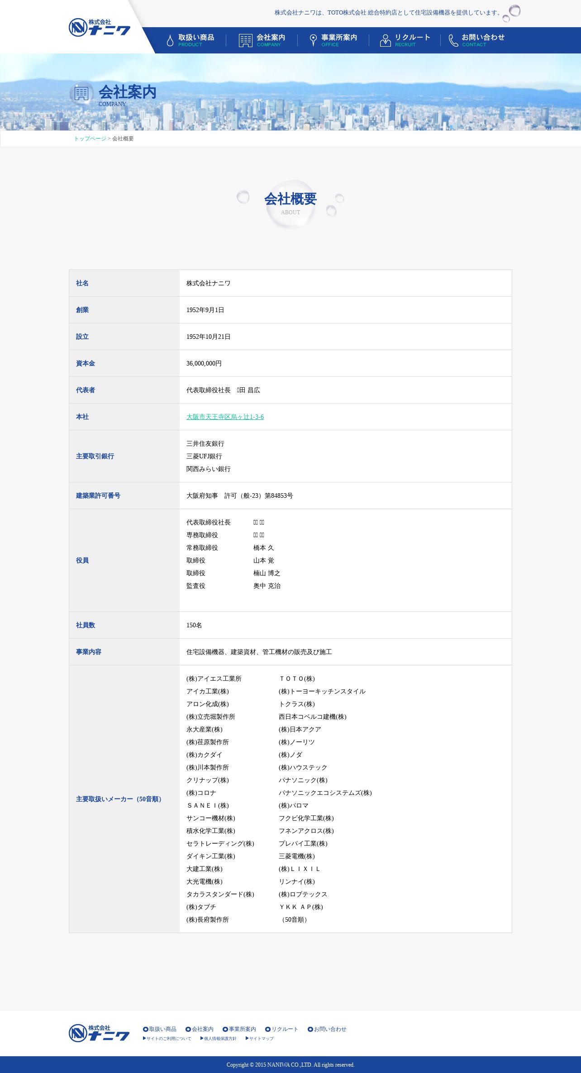
Task: Click the auditor name 奥中 克治
Action: [267, 586]
